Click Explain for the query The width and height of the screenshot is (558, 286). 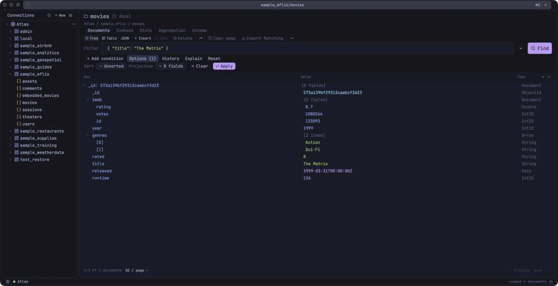pos(193,59)
